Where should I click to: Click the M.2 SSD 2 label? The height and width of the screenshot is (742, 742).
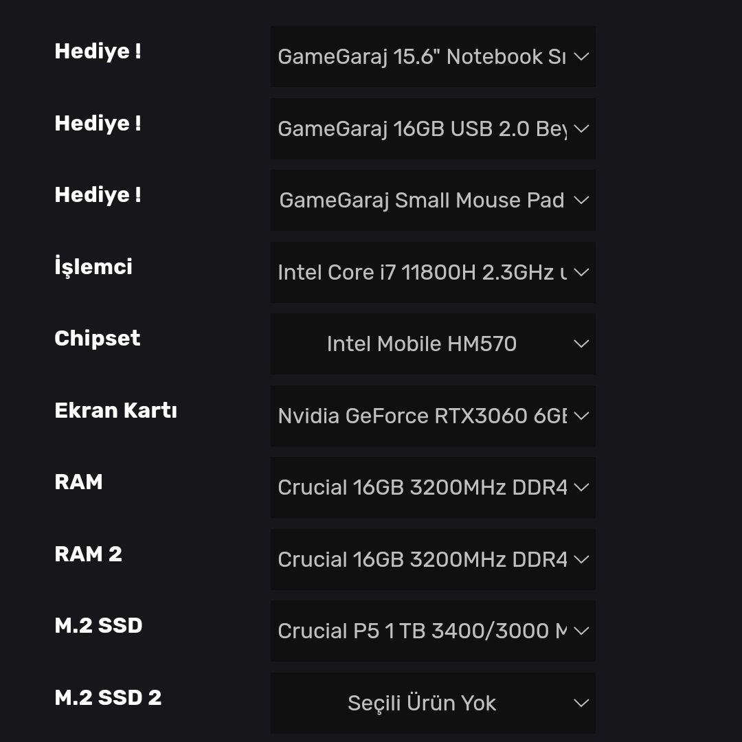[x=108, y=698]
